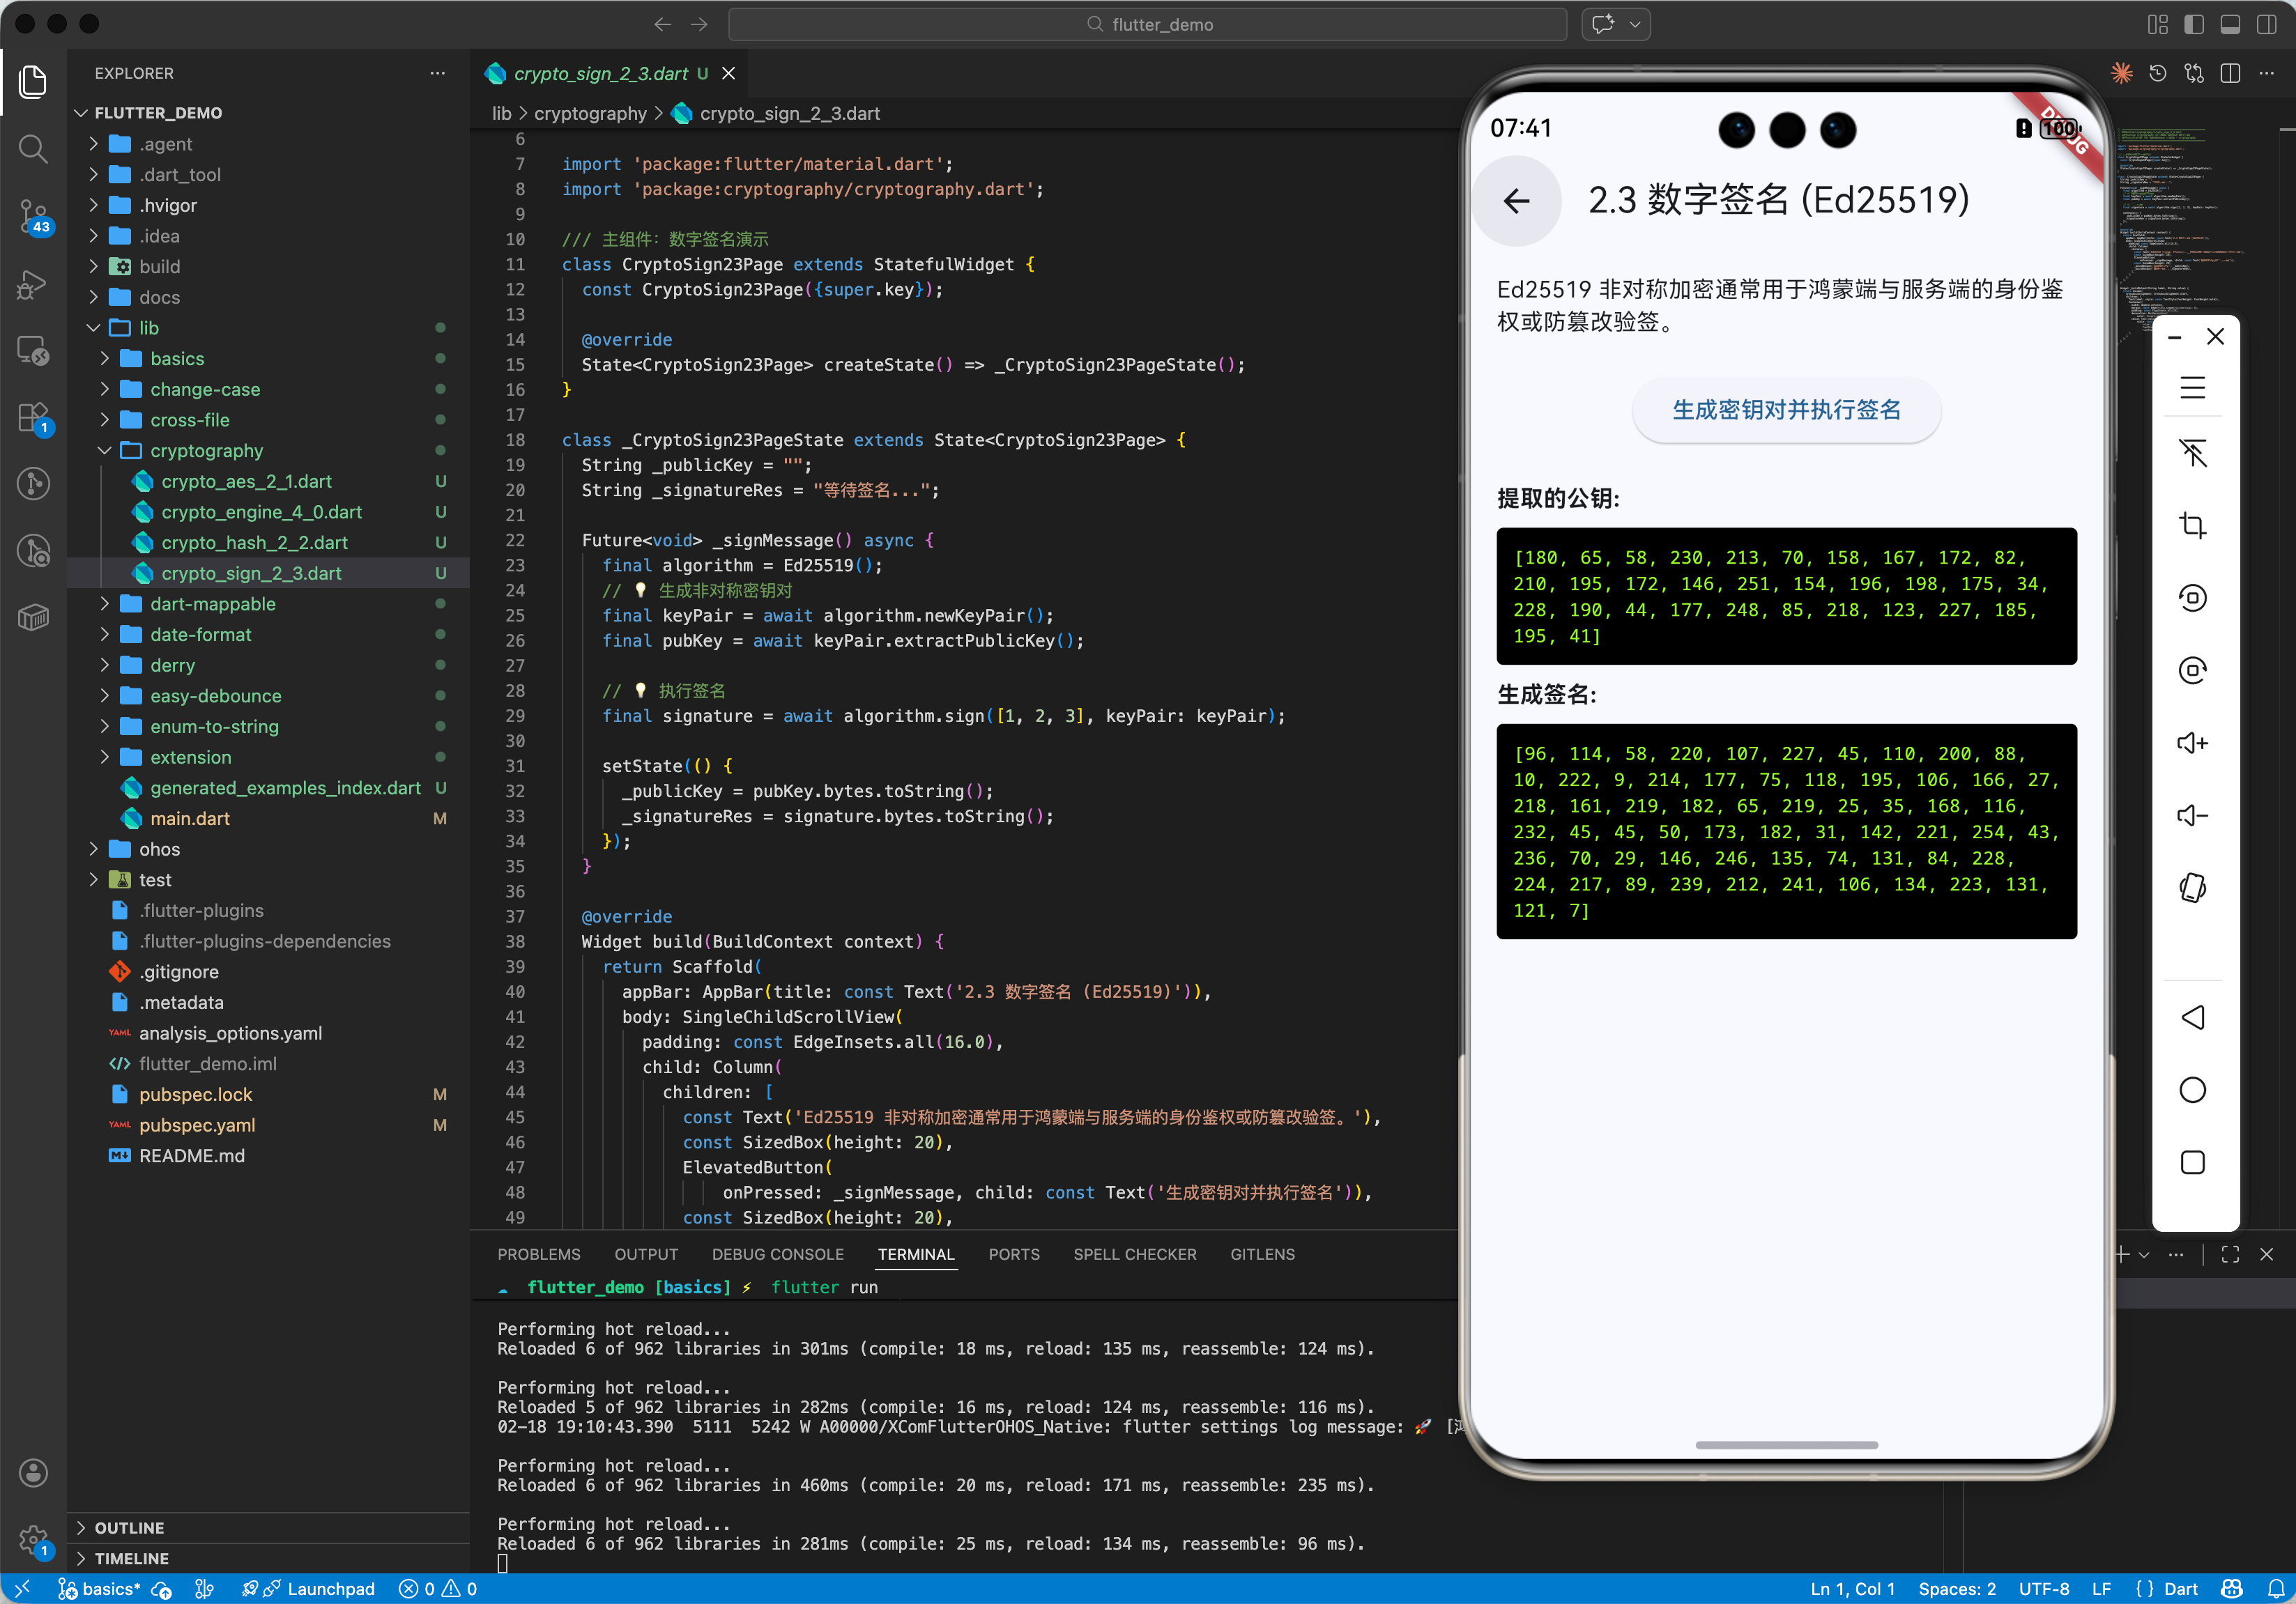Screen dimensions: 2296x1604
Task: Expand the OUTLINE section
Action: click(129, 1527)
